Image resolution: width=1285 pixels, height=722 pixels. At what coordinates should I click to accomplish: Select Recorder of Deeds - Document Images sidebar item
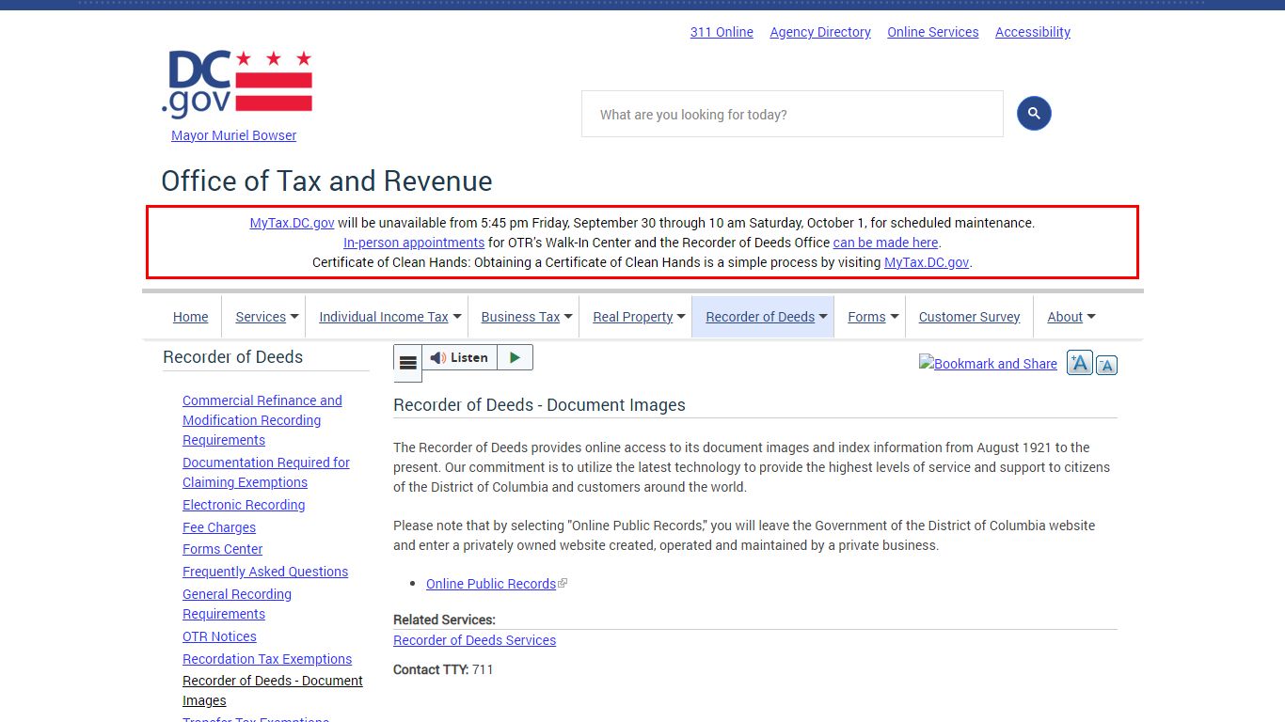point(273,690)
